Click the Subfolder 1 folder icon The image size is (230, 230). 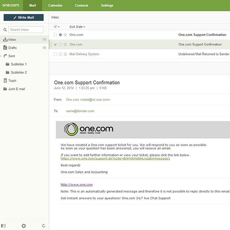(x=7, y=64)
